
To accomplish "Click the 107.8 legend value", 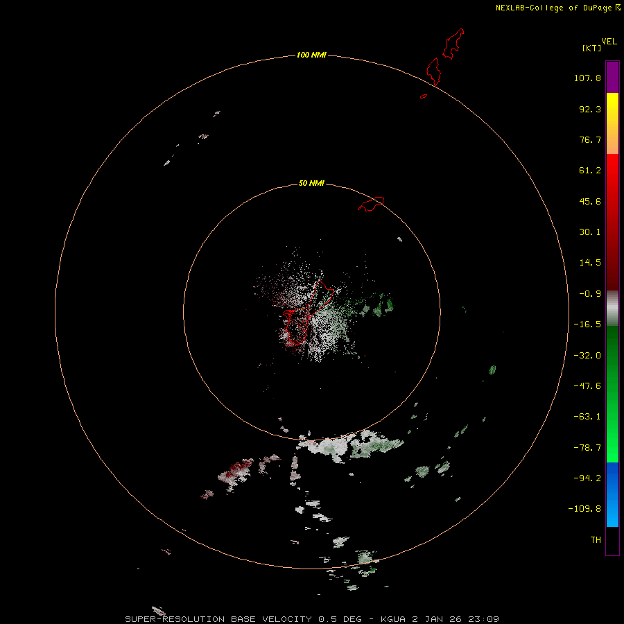I will (587, 78).
